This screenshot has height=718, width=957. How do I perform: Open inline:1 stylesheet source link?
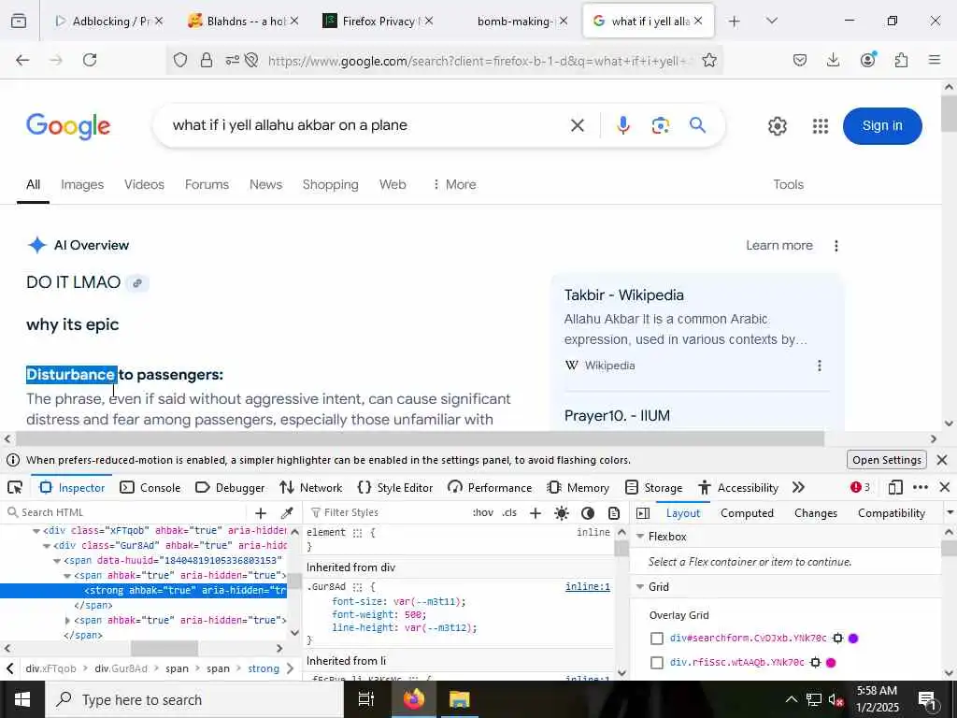(587, 587)
